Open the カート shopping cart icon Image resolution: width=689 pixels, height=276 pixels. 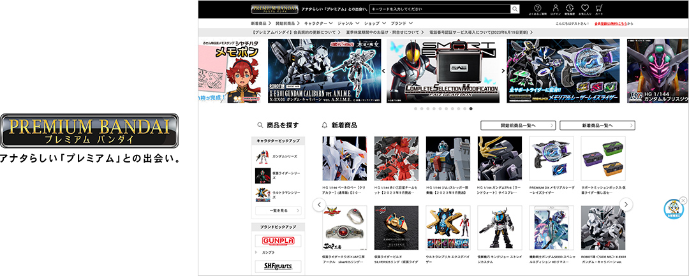click(598, 10)
